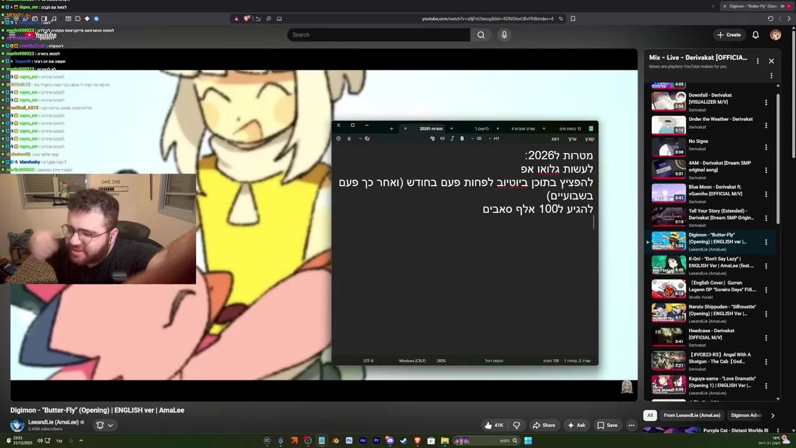The width and height of the screenshot is (796, 448).
Task: Open Notepad leftmost (View) menu
Action: (x=555, y=139)
